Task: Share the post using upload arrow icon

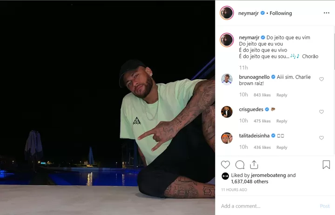Action: click(x=254, y=165)
